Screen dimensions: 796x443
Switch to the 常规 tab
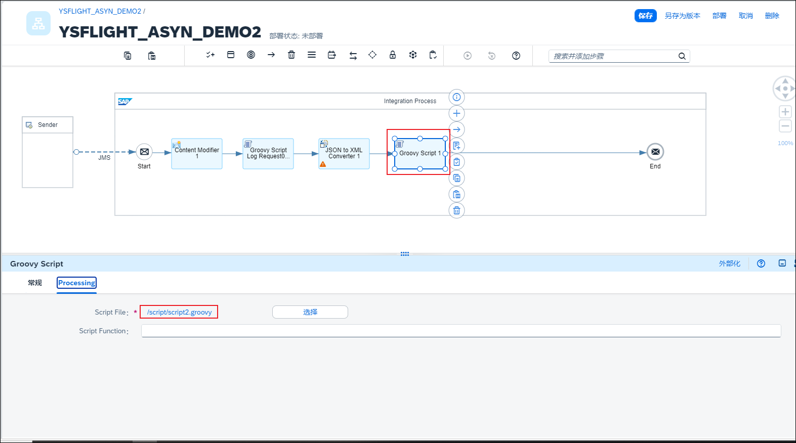click(35, 283)
